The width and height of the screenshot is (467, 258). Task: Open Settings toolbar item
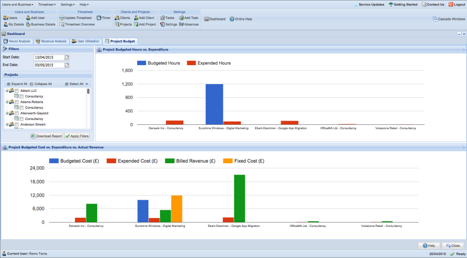169,24
